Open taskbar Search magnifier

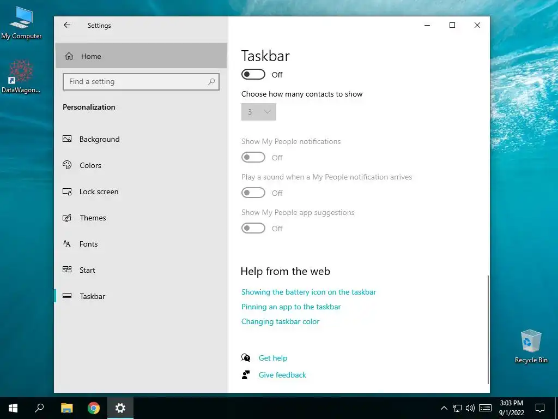(x=39, y=408)
